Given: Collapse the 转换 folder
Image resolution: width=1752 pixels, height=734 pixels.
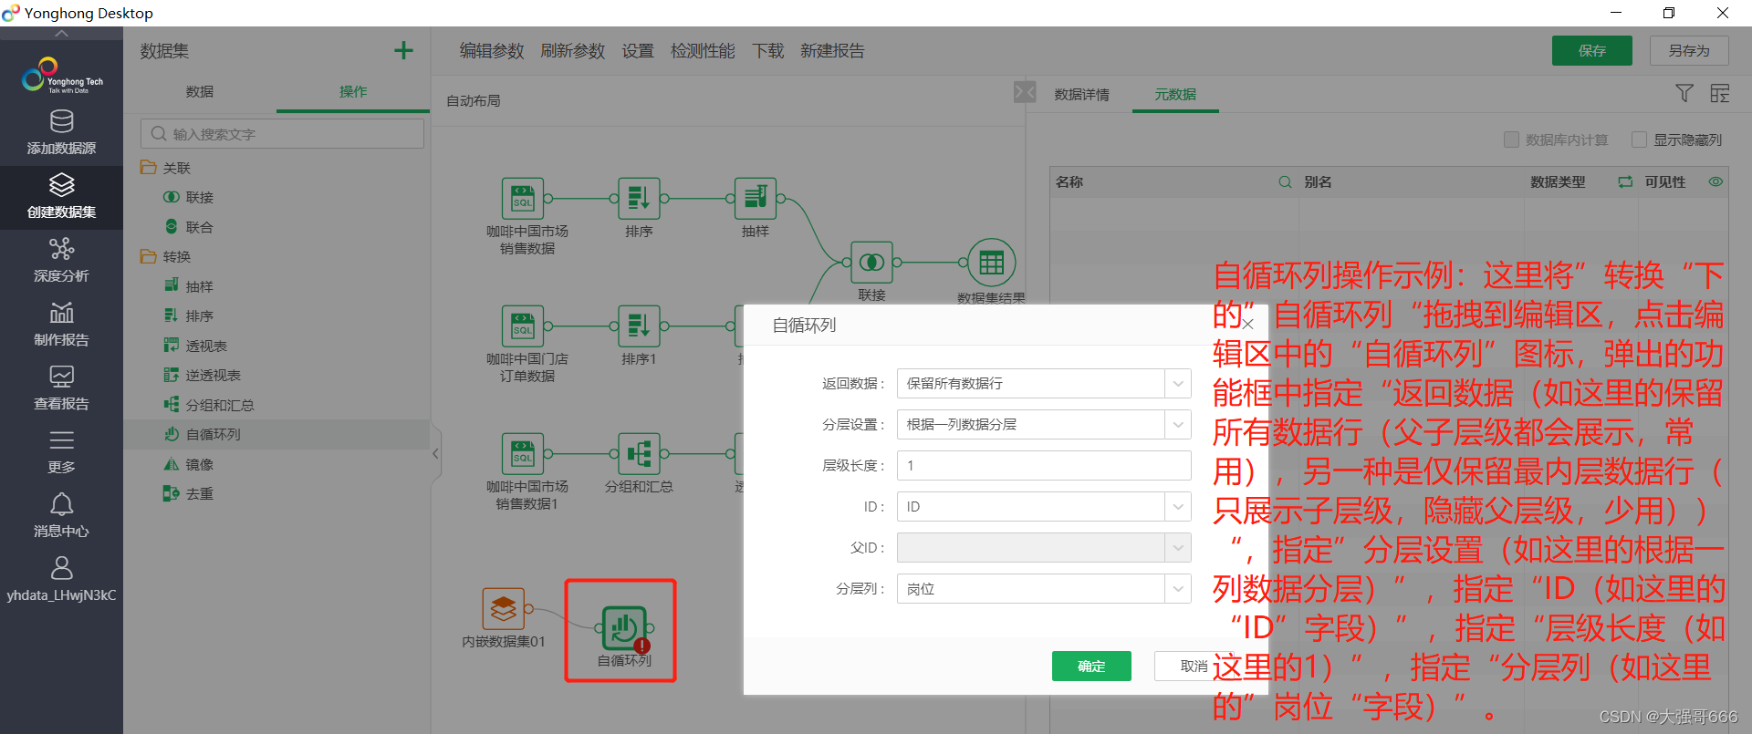Looking at the screenshot, I should pos(148,256).
